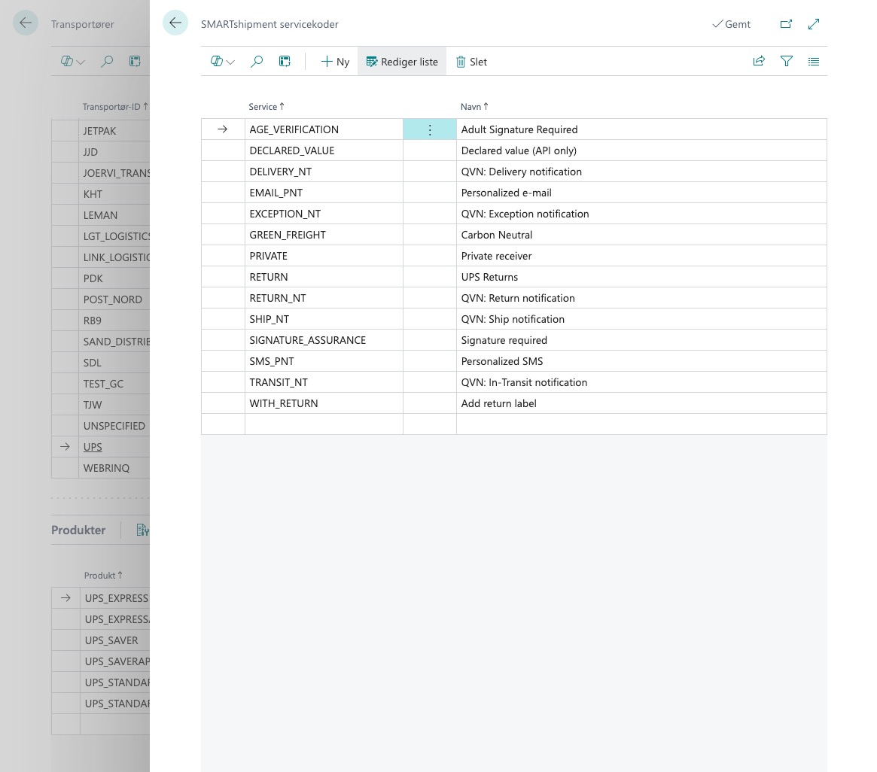This screenshot has height=772, width=877.
Task: Switch layout with the list view icon
Action: [814, 62]
